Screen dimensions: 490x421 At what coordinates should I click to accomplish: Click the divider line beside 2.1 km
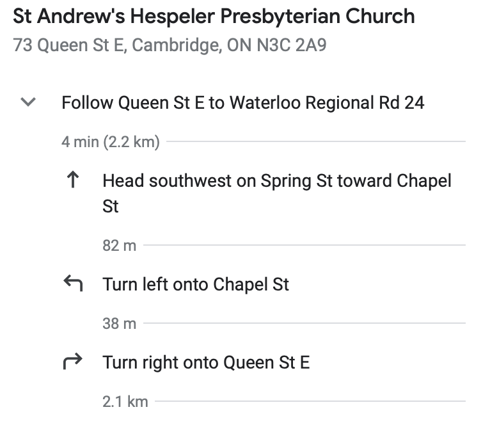coord(310,401)
